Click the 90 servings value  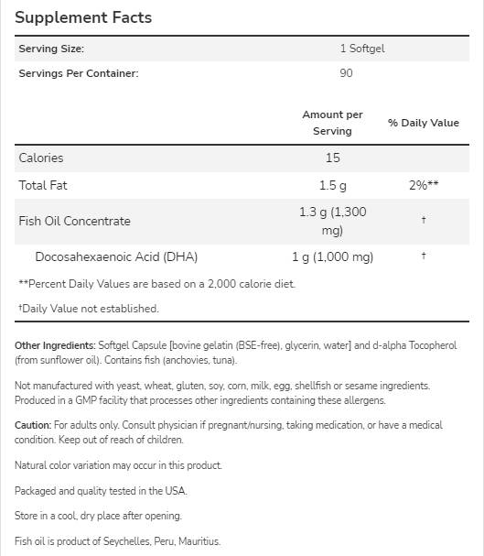tap(346, 73)
